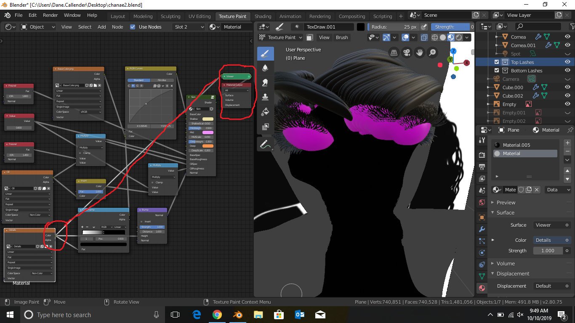Open the Node menu in node editor
Viewport: 575px width, 323px height.
point(117,26)
